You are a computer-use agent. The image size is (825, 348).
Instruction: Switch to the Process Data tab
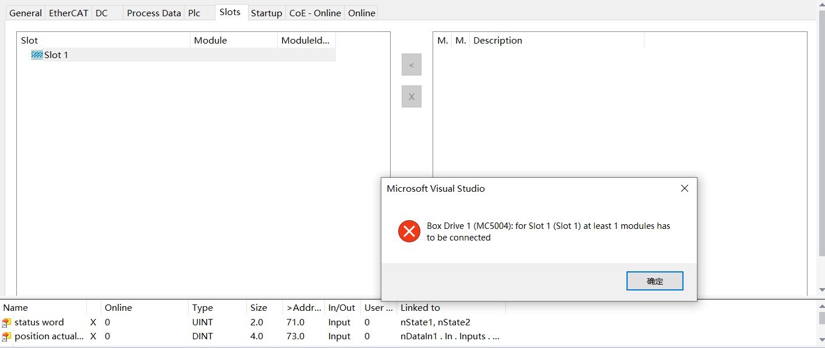pos(154,13)
